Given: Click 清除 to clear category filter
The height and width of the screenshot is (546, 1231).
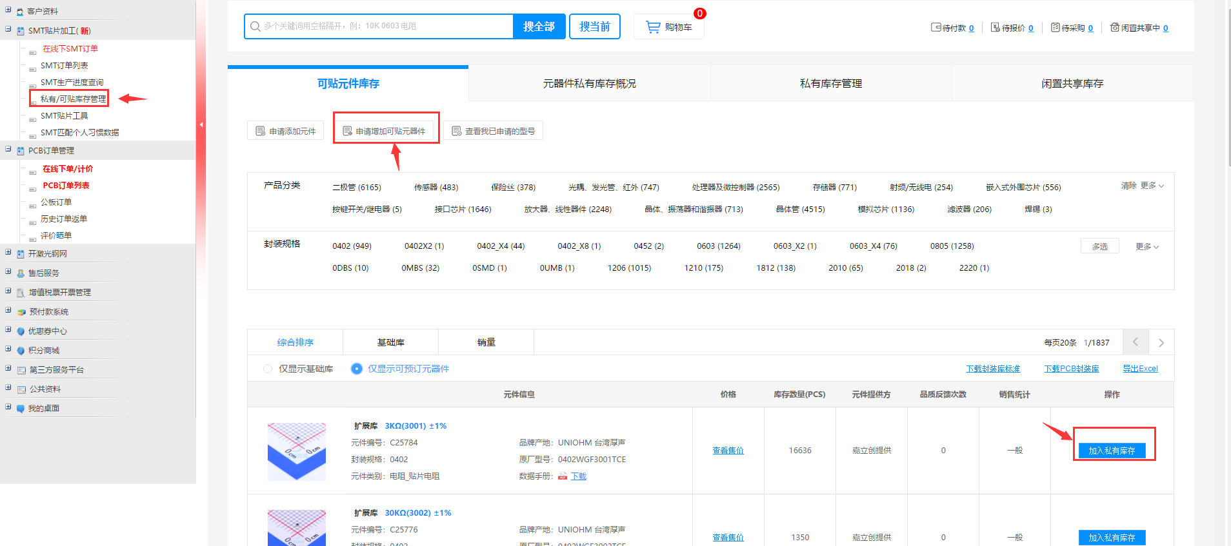Looking at the screenshot, I should coord(1128,186).
